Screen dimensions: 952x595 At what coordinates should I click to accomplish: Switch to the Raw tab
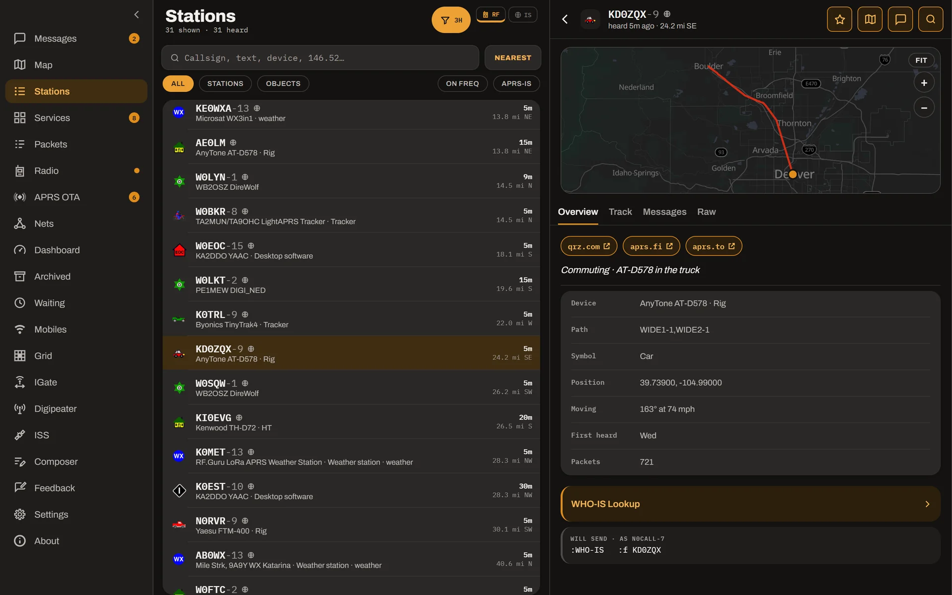pyautogui.click(x=707, y=212)
